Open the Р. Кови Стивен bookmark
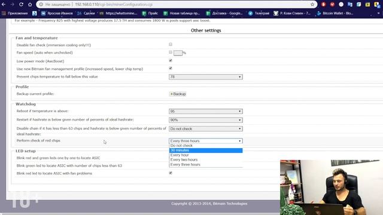This screenshot has width=383, height=215. [x=292, y=13]
